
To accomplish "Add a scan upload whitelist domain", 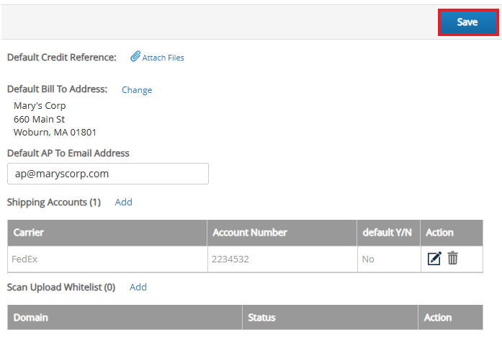I will [x=138, y=287].
